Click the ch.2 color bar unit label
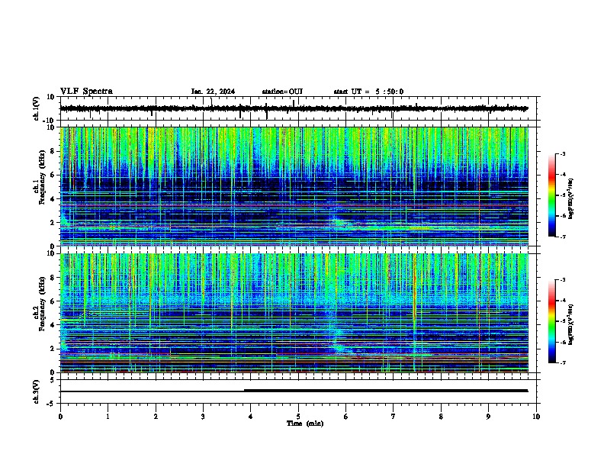The width and height of the screenshot is (604, 467). (x=571, y=324)
